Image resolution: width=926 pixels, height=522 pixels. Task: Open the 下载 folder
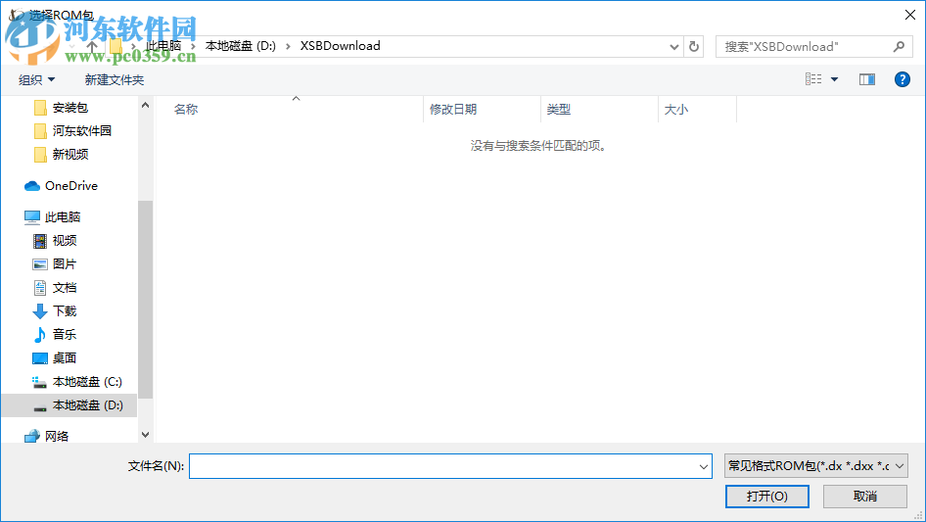[64, 311]
